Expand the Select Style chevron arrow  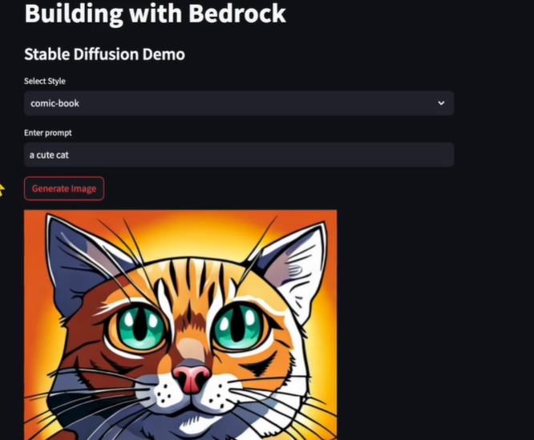click(441, 103)
